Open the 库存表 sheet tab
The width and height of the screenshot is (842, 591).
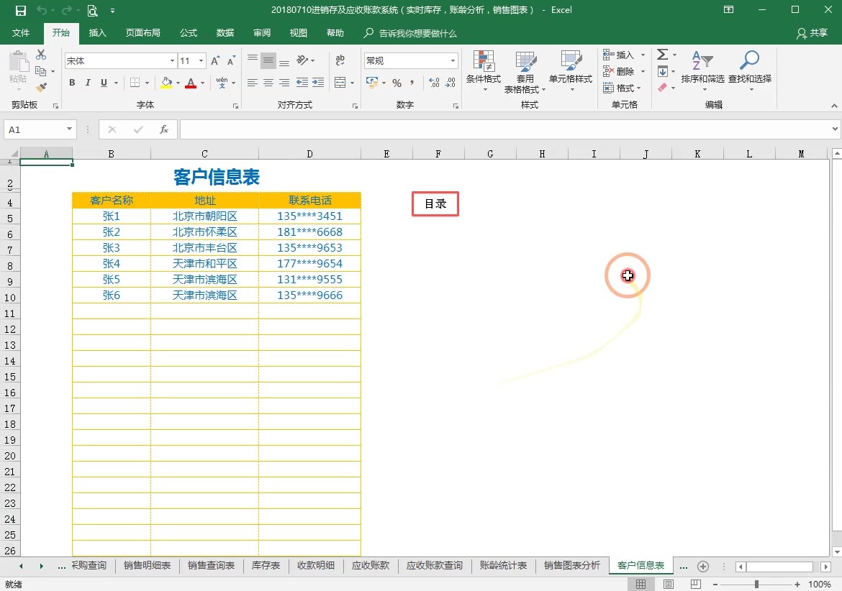266,566
